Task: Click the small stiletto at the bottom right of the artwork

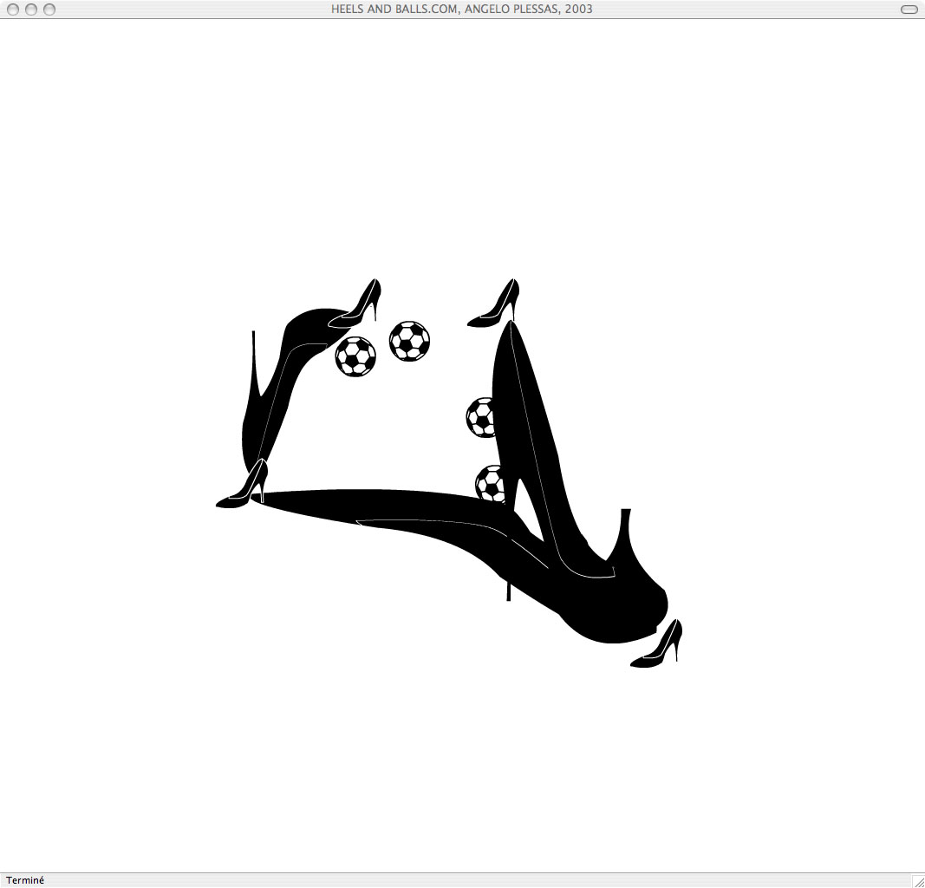Action: pyautogui.click(x=656, y=643)
